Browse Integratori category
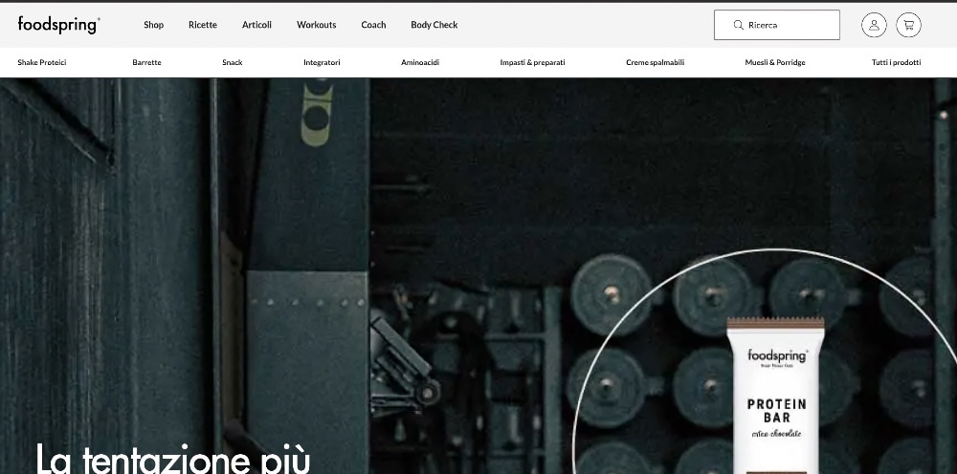The width and height of the screenshot is (957, 474). (322, 62)
